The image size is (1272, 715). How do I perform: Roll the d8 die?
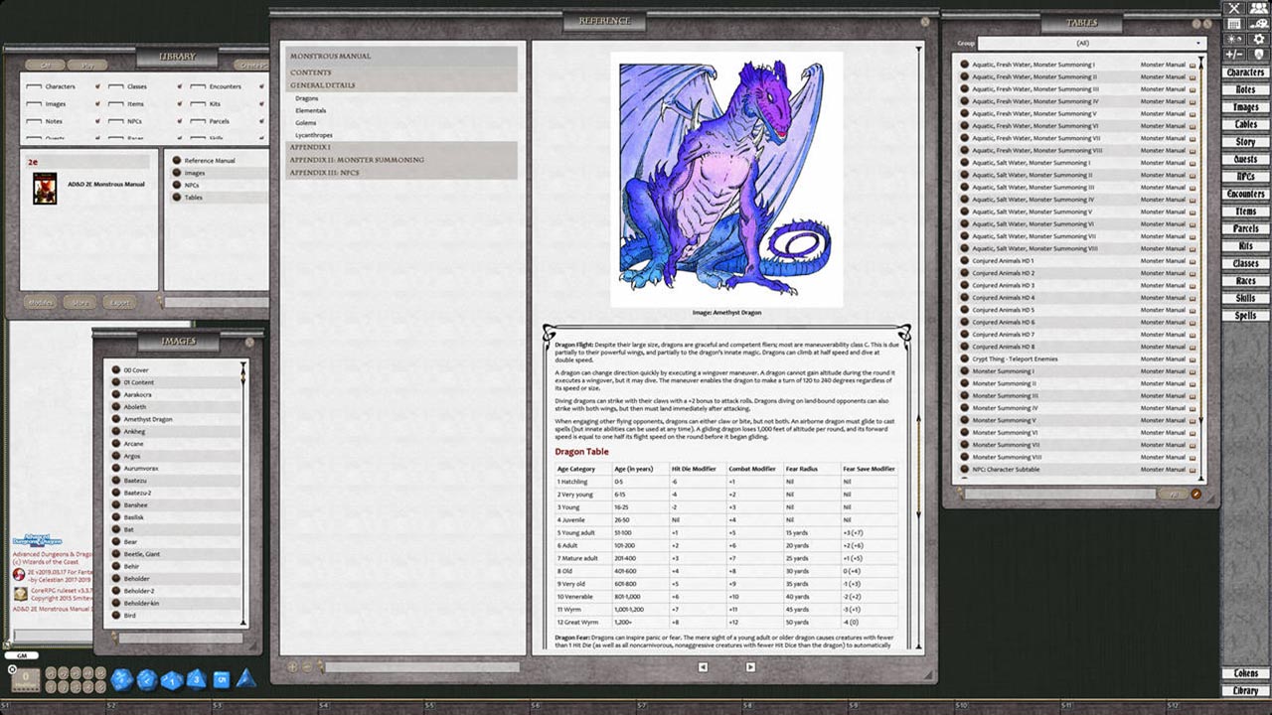pos(196,679)
